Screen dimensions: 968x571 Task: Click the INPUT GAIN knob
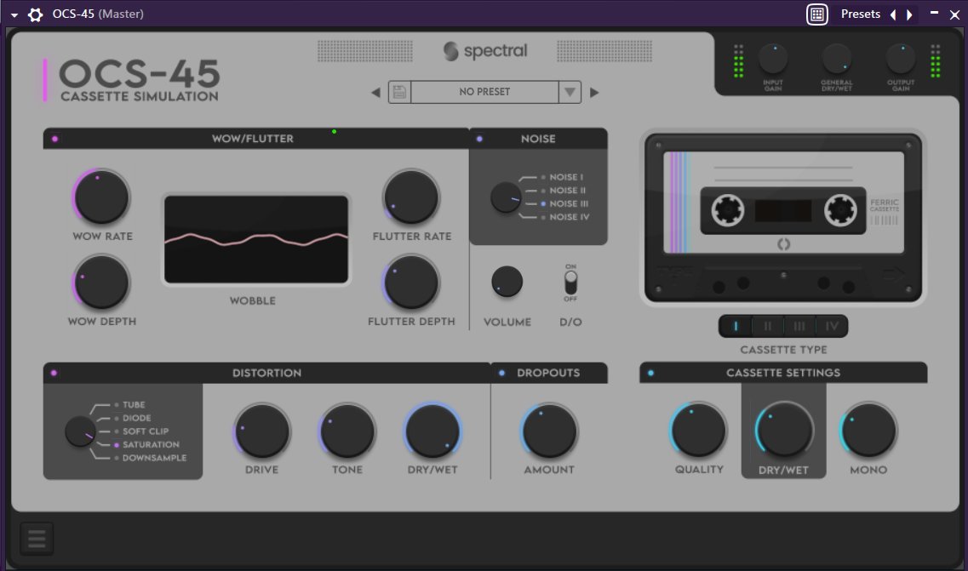tap(773, 60)
